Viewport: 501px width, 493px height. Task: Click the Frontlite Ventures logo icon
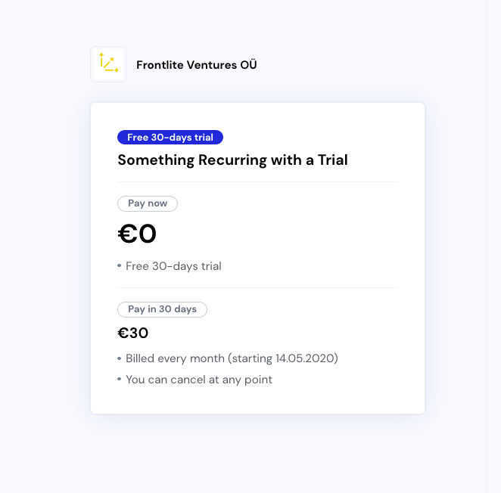(108, 64)
